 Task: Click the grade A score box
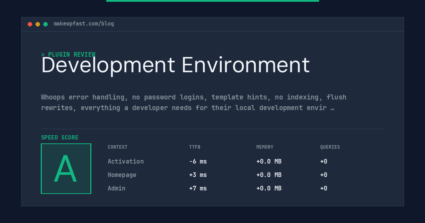pos(66,168)
